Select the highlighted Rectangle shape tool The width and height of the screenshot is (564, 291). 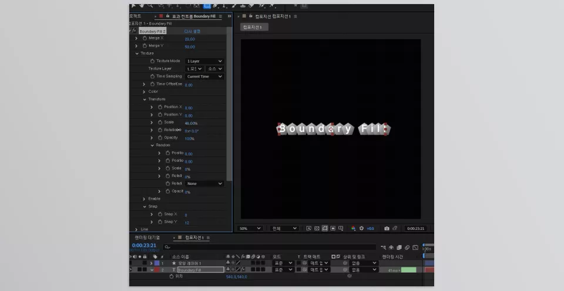(207, 6)
